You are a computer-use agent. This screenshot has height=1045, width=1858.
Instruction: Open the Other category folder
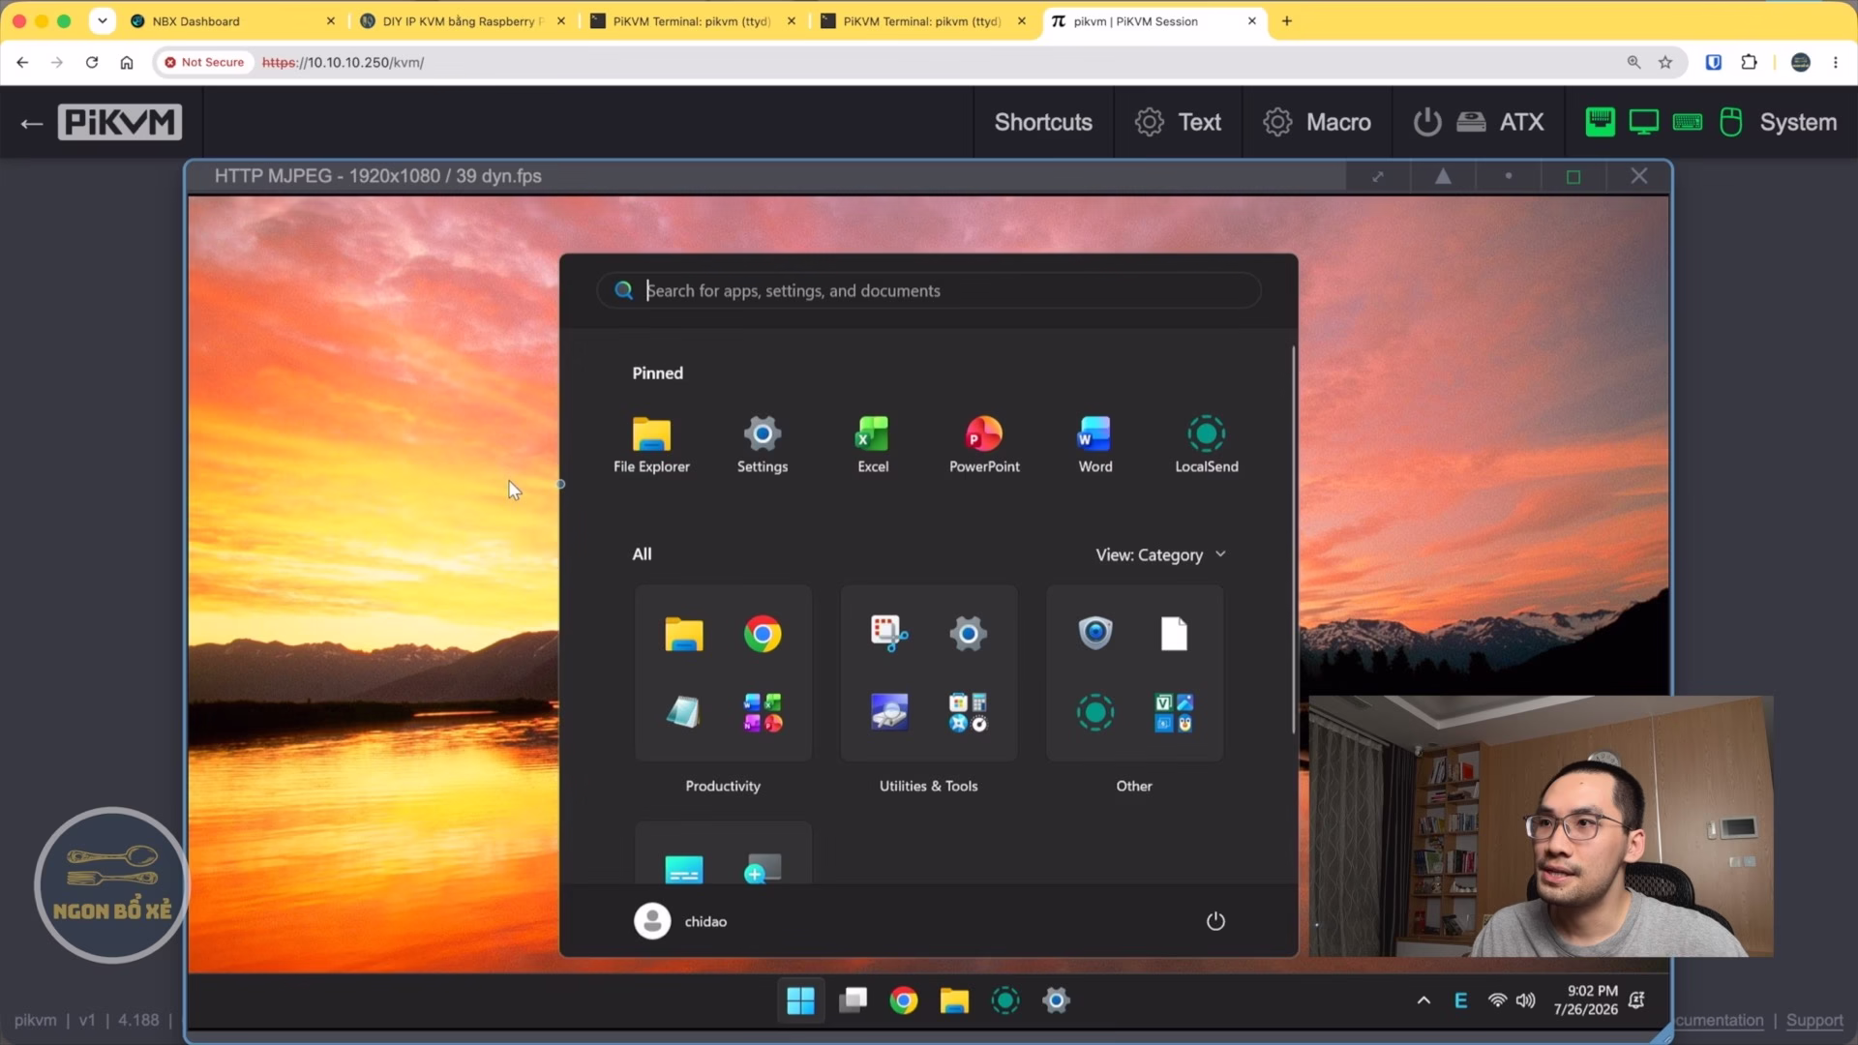click(x=1134, y=672)
